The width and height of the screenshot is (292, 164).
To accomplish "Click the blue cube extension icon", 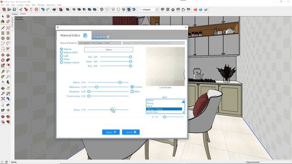I will pyautogui.click(x=200, y=9).
